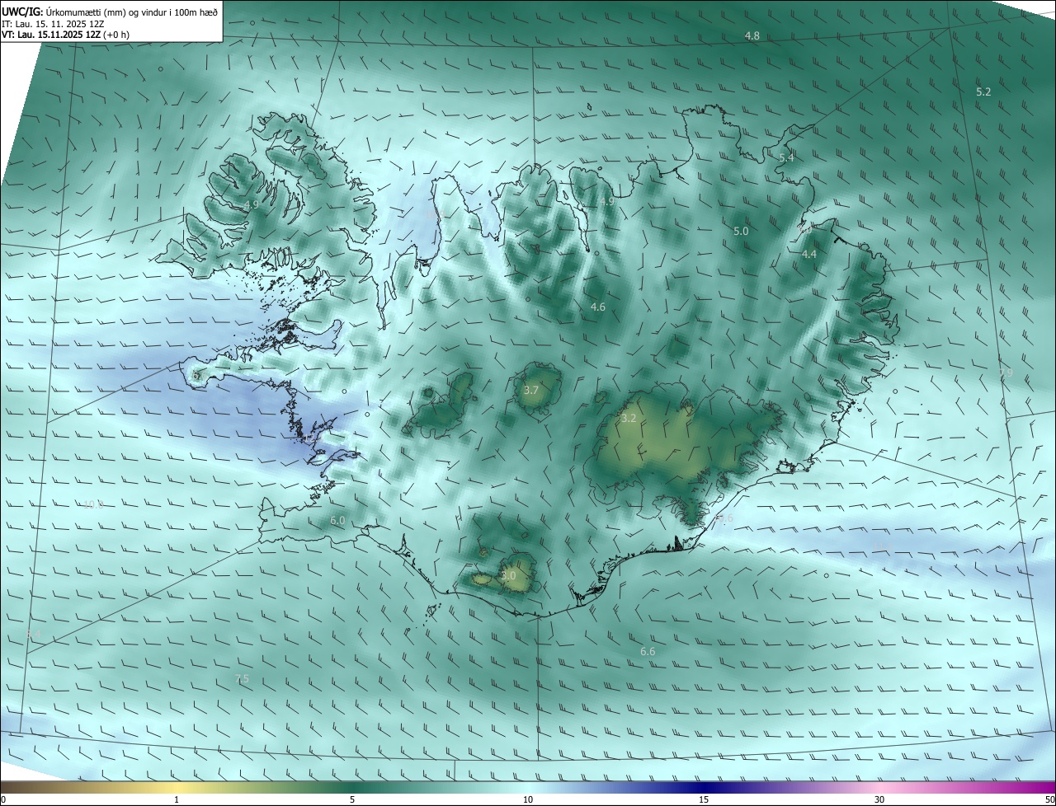Screen dimensions: 1056x806
Task: Click the faint 10.8 value west of Iceland
Action: 93,505
